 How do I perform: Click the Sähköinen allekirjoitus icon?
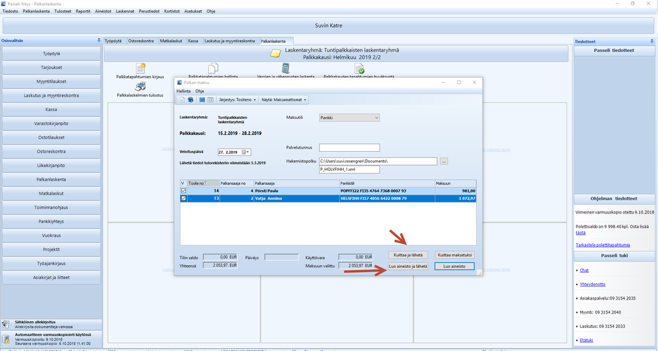coord(6,325)
